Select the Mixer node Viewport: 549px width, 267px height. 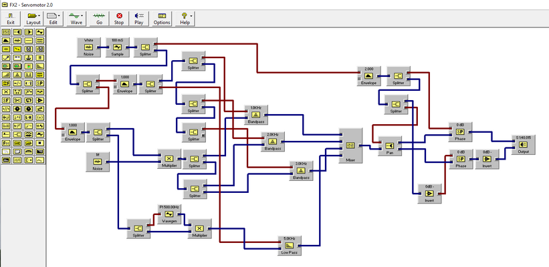click(350, 146)
